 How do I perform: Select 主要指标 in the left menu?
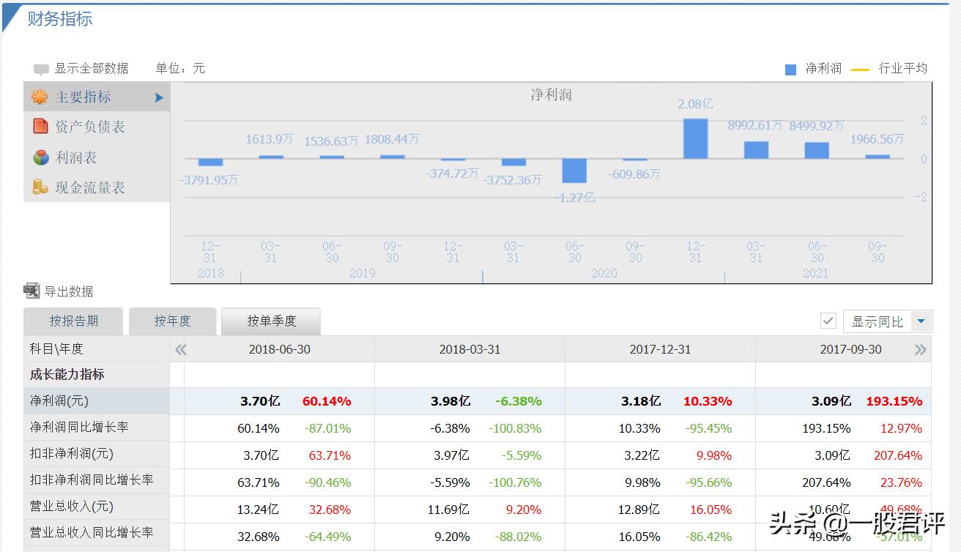97,97
